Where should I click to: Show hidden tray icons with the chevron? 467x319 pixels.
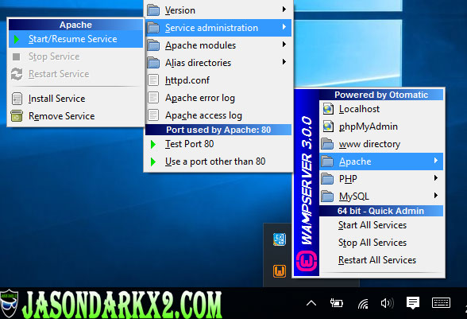click(x=311, y=303)
